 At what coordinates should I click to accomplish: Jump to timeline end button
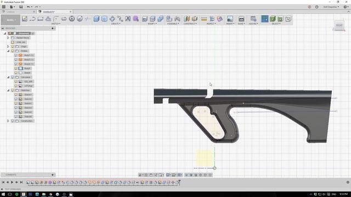21,182
